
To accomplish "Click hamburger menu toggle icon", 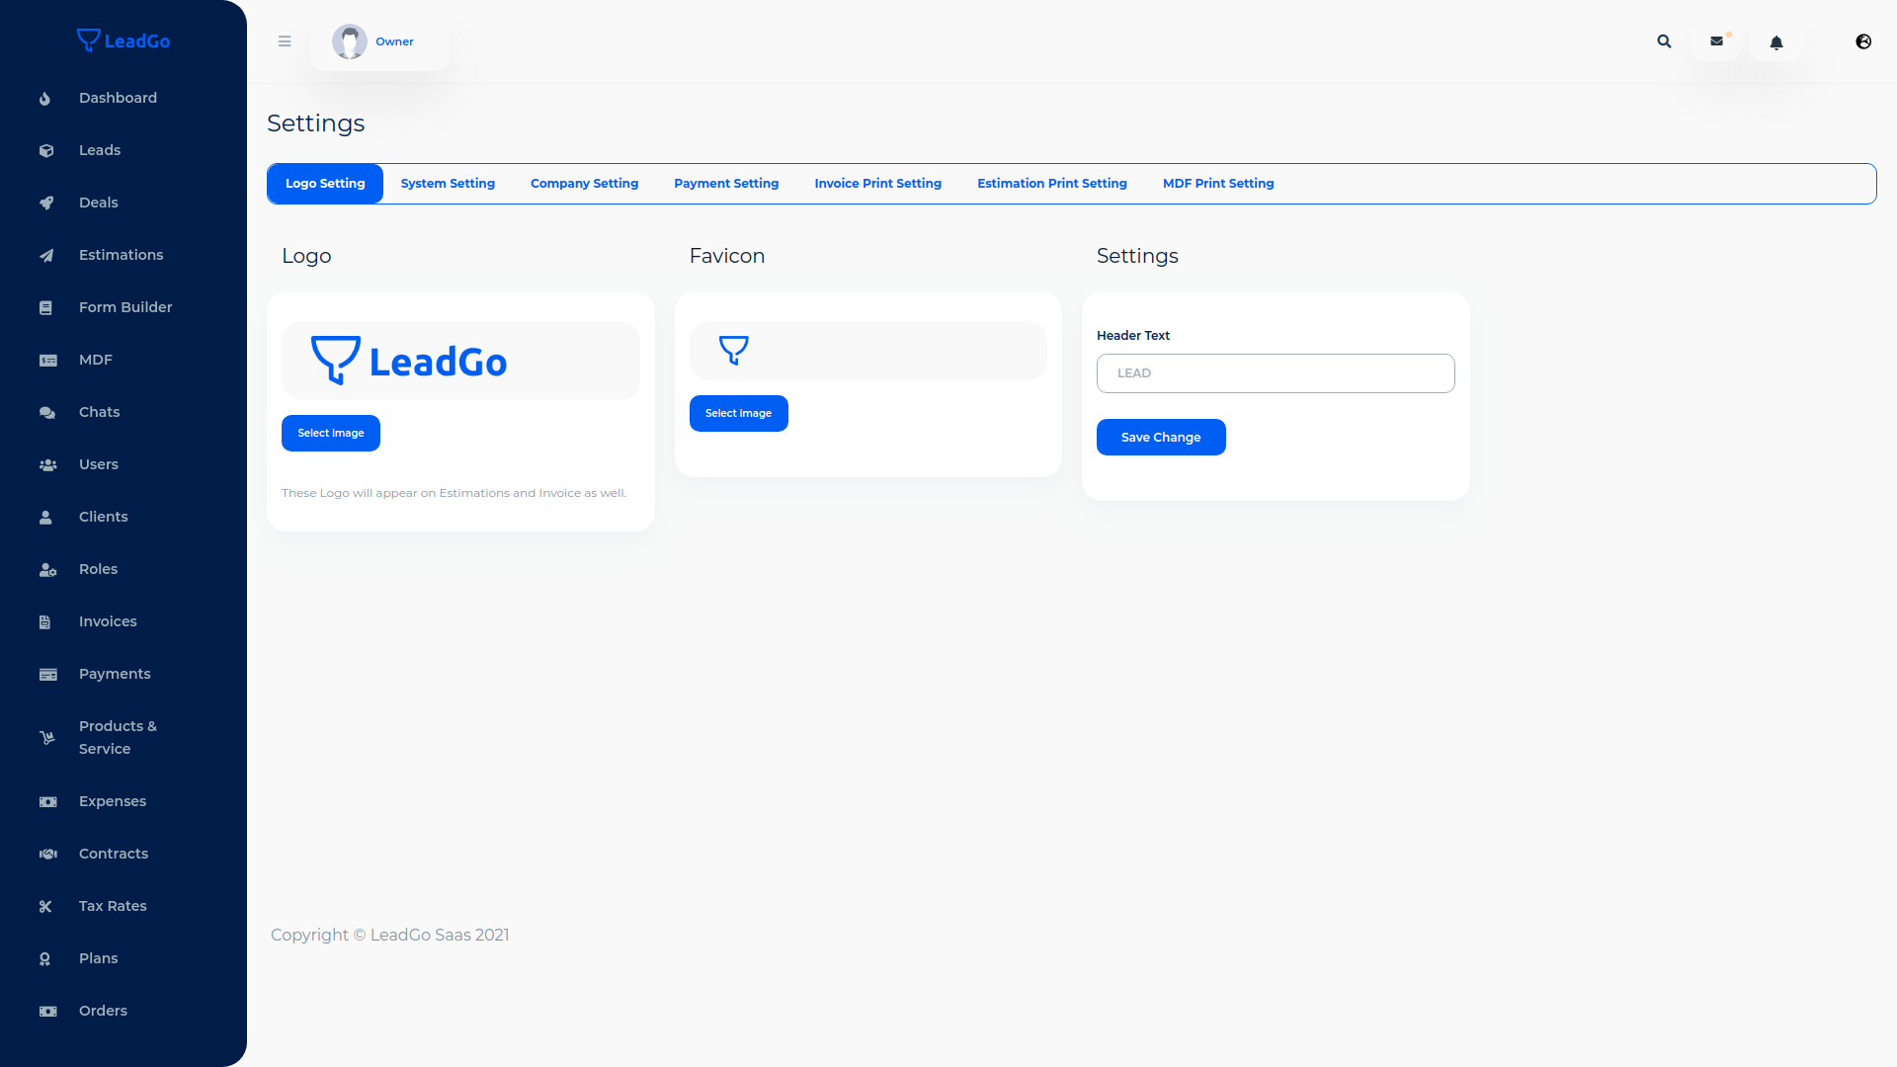I will (x=284, y=41).
